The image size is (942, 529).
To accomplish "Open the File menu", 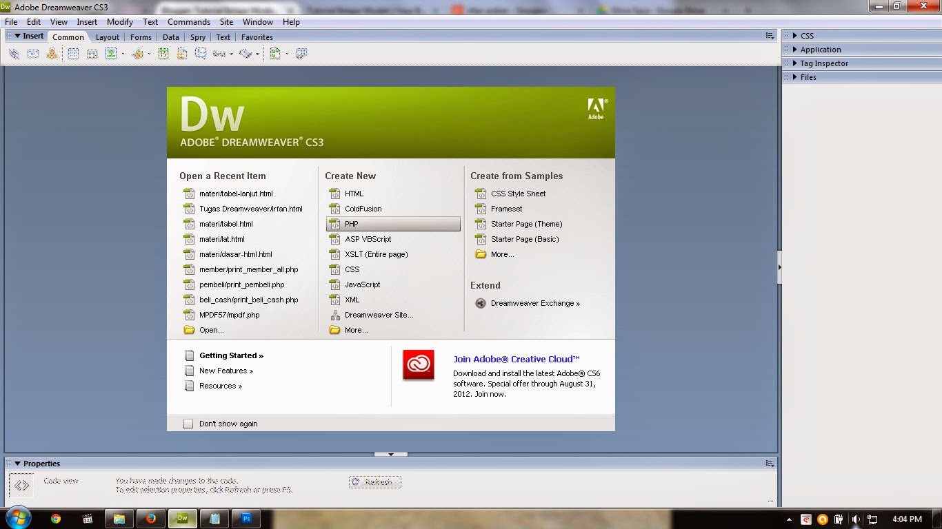I will [x=11, y=22].
